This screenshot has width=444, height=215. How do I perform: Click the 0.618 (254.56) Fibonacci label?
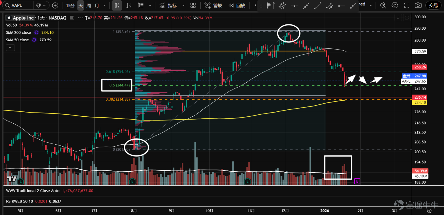(117, 71)
